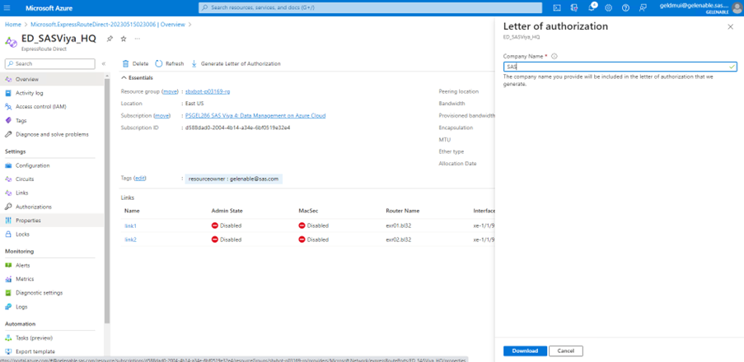This screenshot has height=362, width=744.
Task: Click the Metrics chart icon
Action: click(x=8, y=279)
